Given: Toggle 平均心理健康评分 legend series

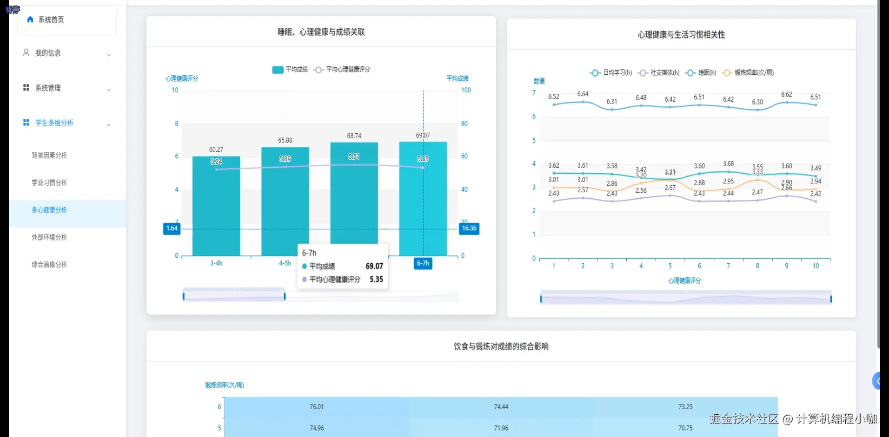Looking at the screenshot, I should point(342,70).
